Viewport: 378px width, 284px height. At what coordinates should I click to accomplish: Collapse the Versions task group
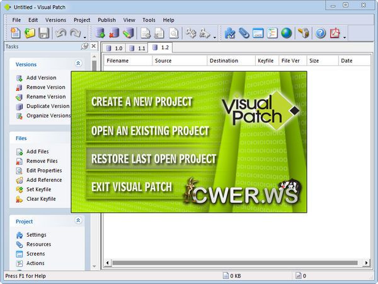click(x=78, y=64)
